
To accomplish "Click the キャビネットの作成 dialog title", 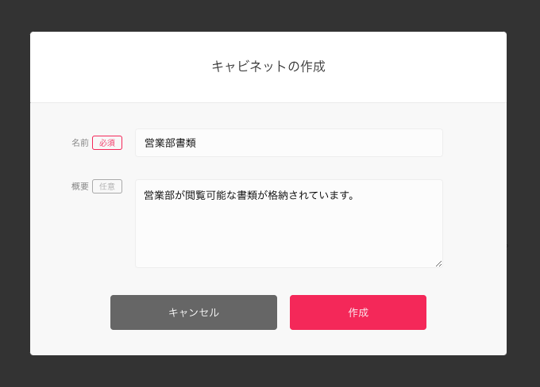I will (268, 67).
